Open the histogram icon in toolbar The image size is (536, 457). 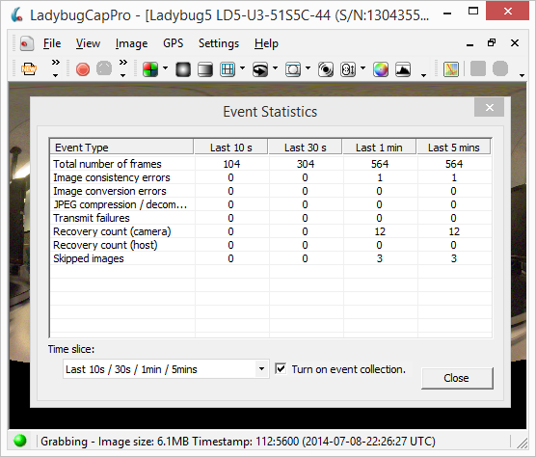pyautogui.click(x=403, y=69)
